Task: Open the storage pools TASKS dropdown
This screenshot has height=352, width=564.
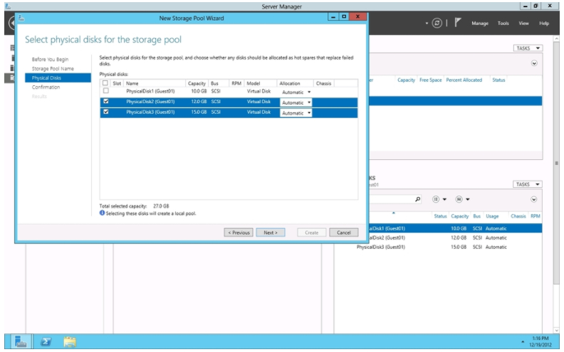Action: pyautogui.click(x=528, y=48)
